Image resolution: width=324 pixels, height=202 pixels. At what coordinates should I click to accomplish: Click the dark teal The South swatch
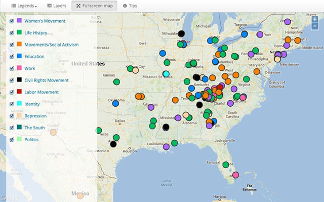[x=19, y=127]
